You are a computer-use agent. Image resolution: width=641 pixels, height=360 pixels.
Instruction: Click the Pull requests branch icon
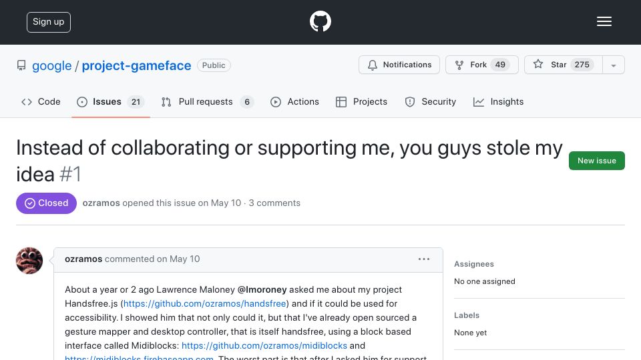[166, 102]
